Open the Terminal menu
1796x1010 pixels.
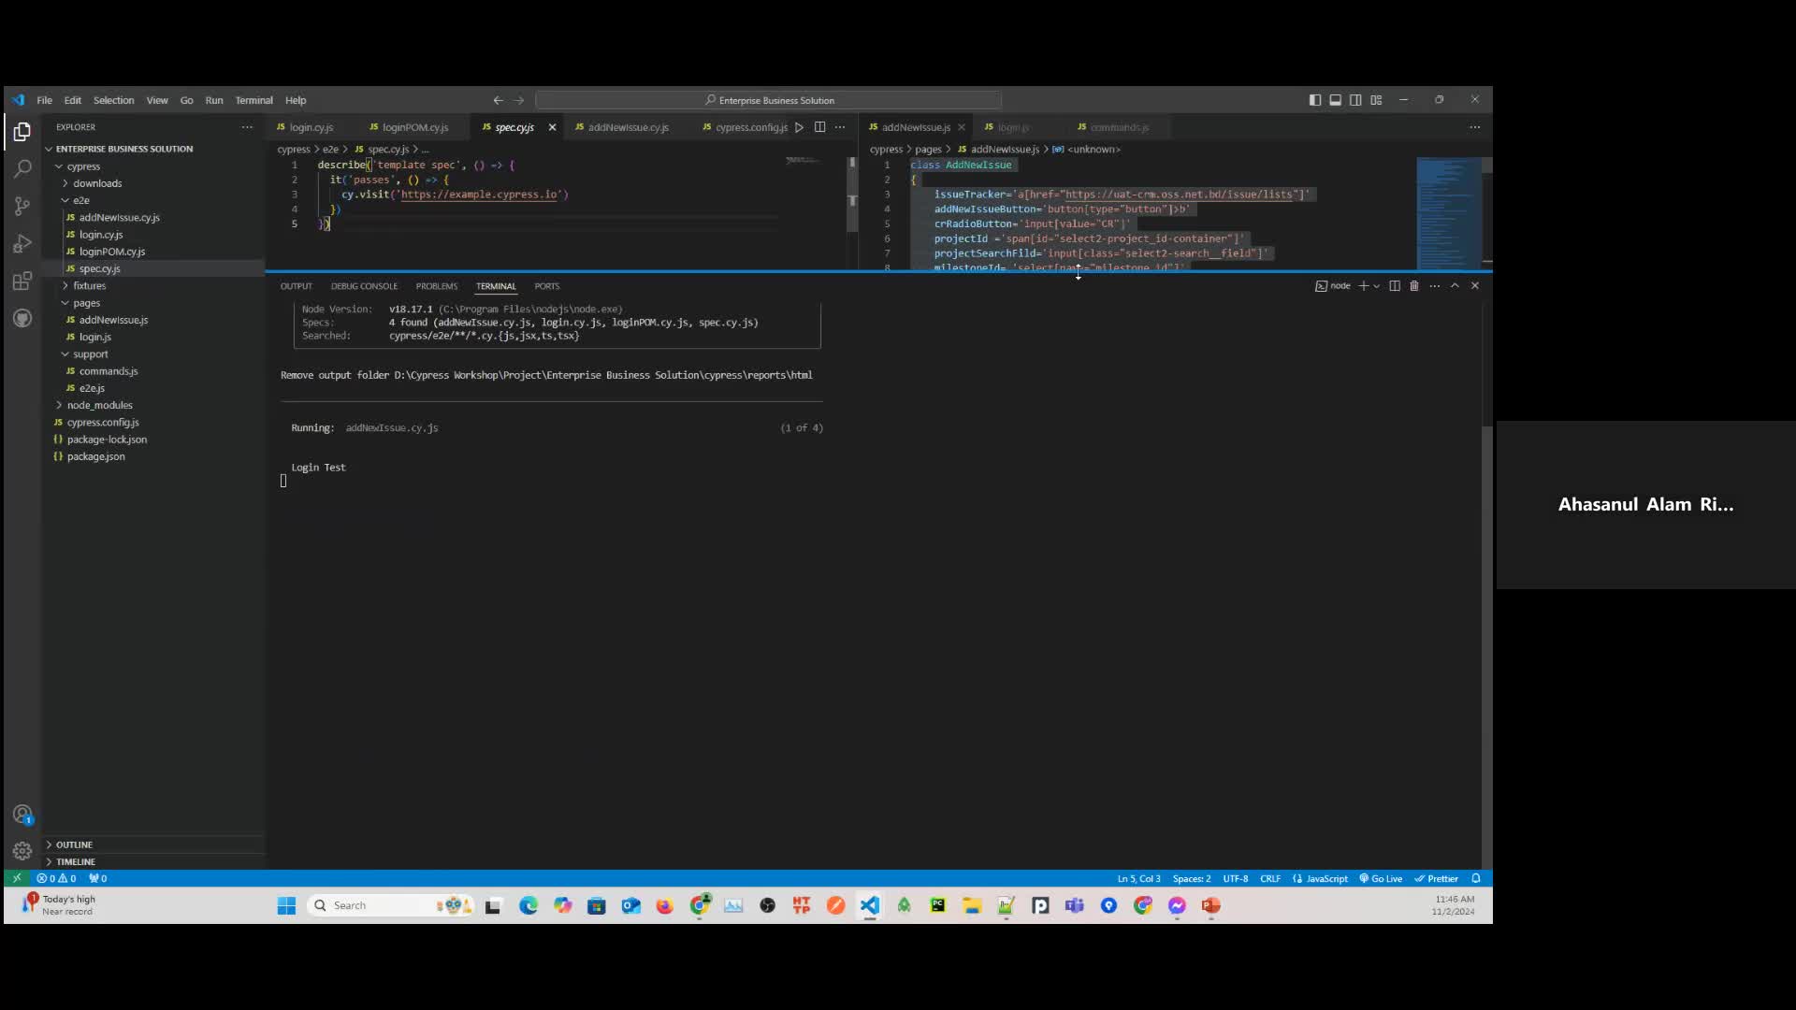click(253, 100)
